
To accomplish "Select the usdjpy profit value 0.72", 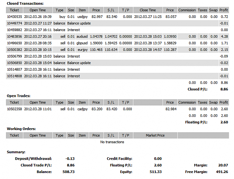I will pyautogui.click(x=224, y=17).
